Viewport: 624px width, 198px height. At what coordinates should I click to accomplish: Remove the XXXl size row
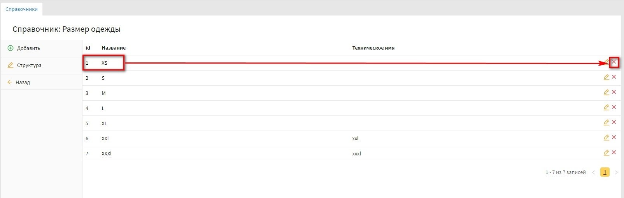[x=614, y=153]
